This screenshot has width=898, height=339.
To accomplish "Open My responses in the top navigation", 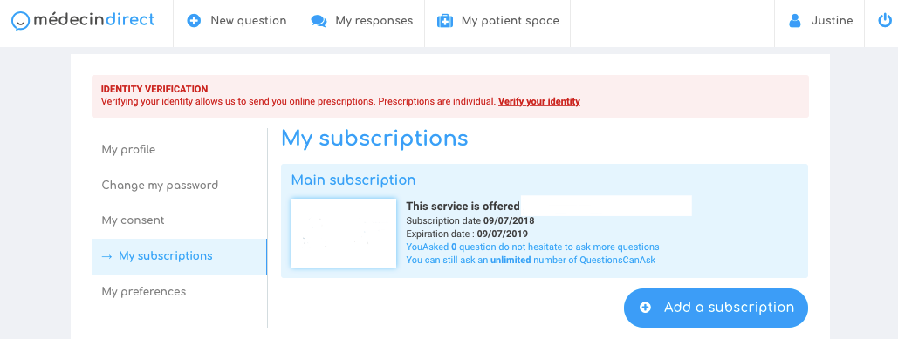I will coord(361,21).
